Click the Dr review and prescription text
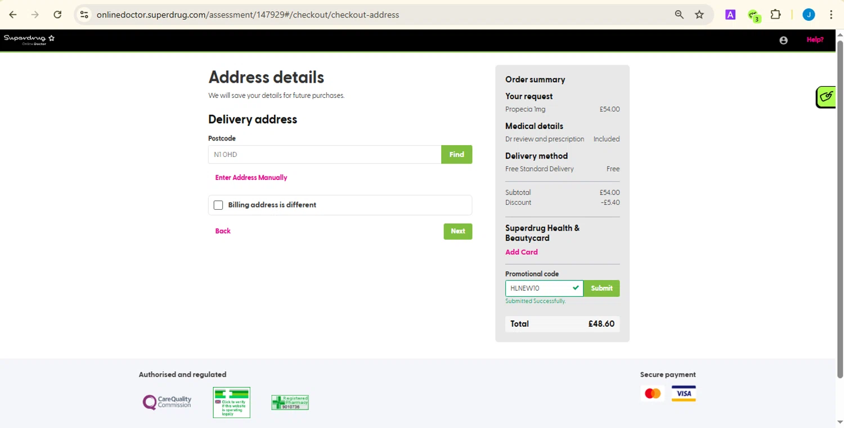This screenshot has height=428, width=844. pyautogui.click(x=545, y=139)
